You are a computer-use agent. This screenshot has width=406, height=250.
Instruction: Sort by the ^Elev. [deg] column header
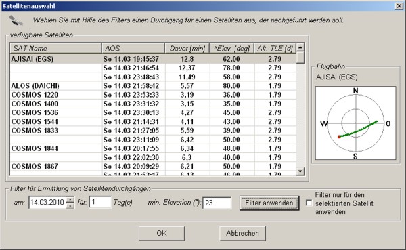pos(231,49)
